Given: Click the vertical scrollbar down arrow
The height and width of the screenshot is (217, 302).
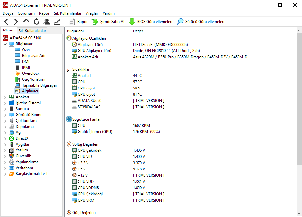Looking at the screenshot, I should pyautogui.click(x=299, y=214).
